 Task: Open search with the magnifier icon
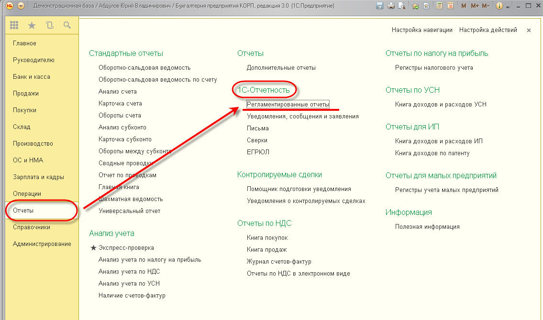[67, 25]
